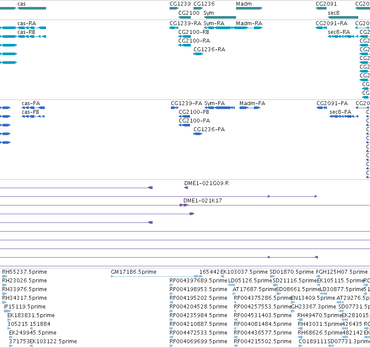
Task: Open the Madm-PA protein label
Action: (252, 103)
